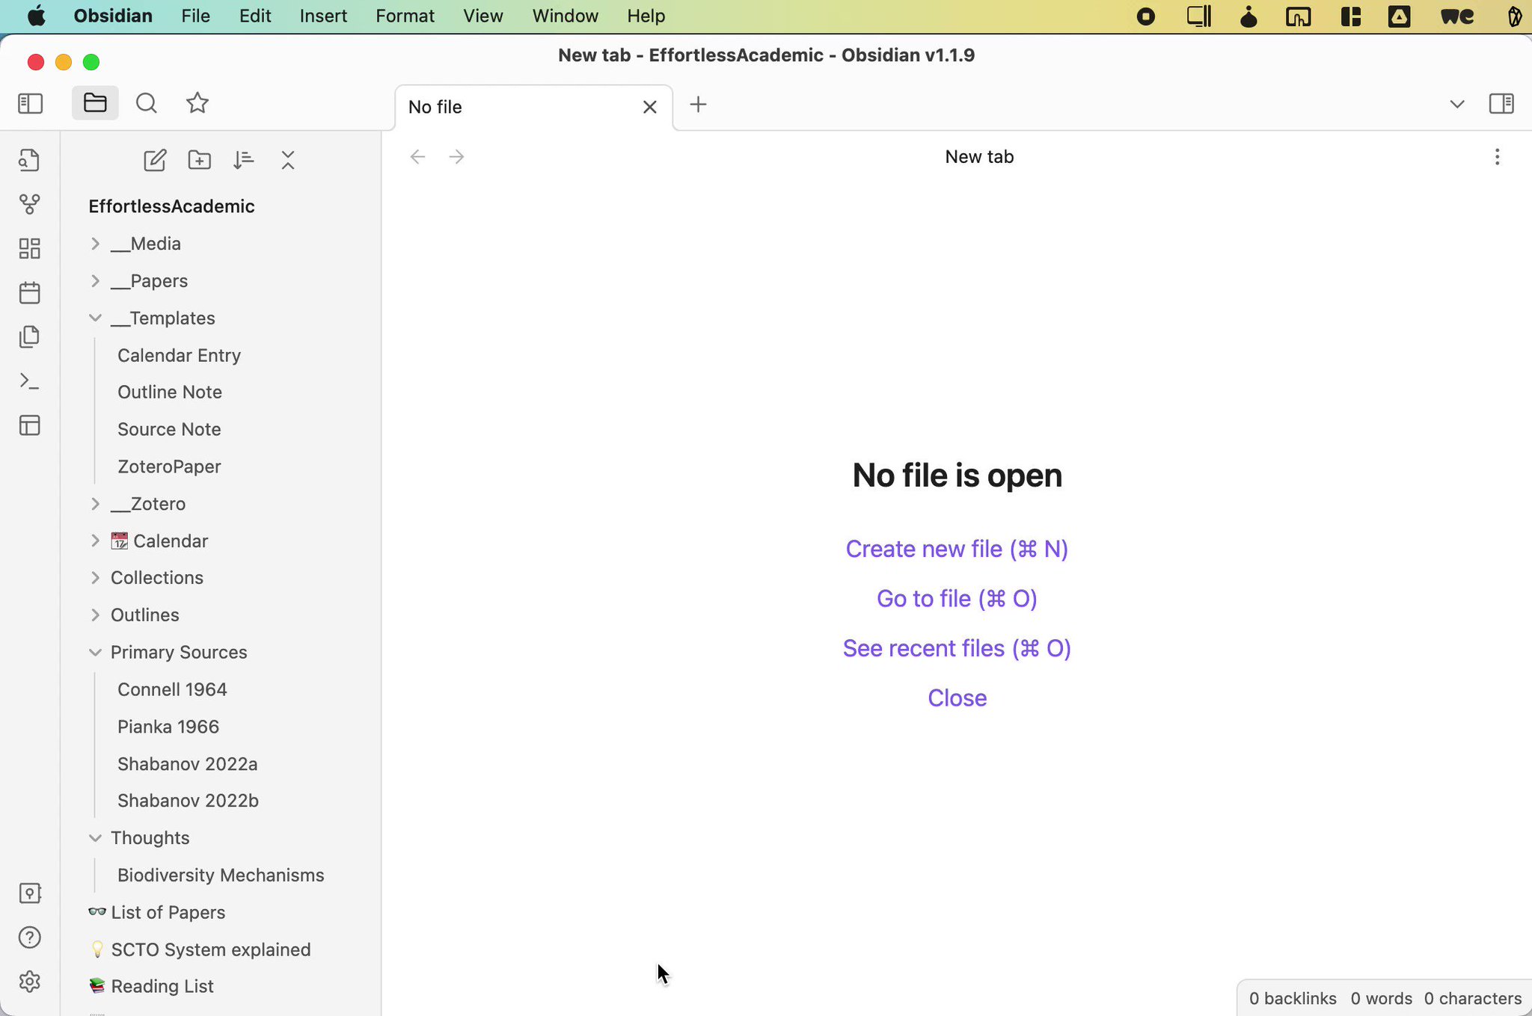Open the Biodiversity Mechanisms note
The height and width of the screenshot is (1016, 1532).
coord(221,875)
